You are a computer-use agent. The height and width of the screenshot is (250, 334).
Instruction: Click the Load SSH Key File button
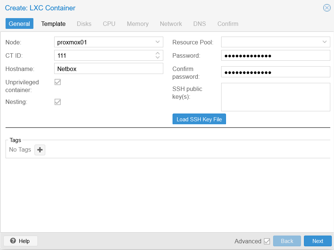[199, 119]
